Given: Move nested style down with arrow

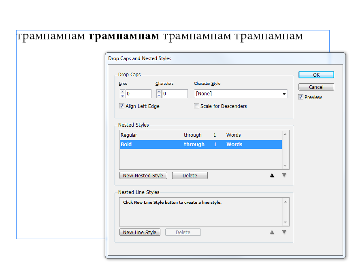Looking at the screenshot, I should 284,175.
